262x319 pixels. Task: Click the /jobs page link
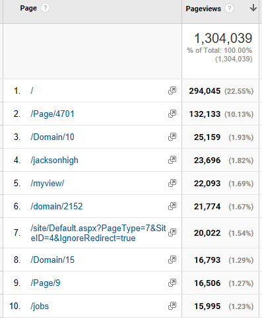[40, 306]
